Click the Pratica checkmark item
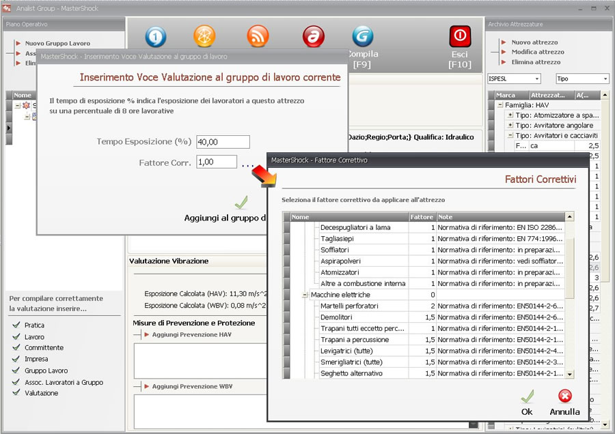Screen dimensions: 615x434 point(34,325)
